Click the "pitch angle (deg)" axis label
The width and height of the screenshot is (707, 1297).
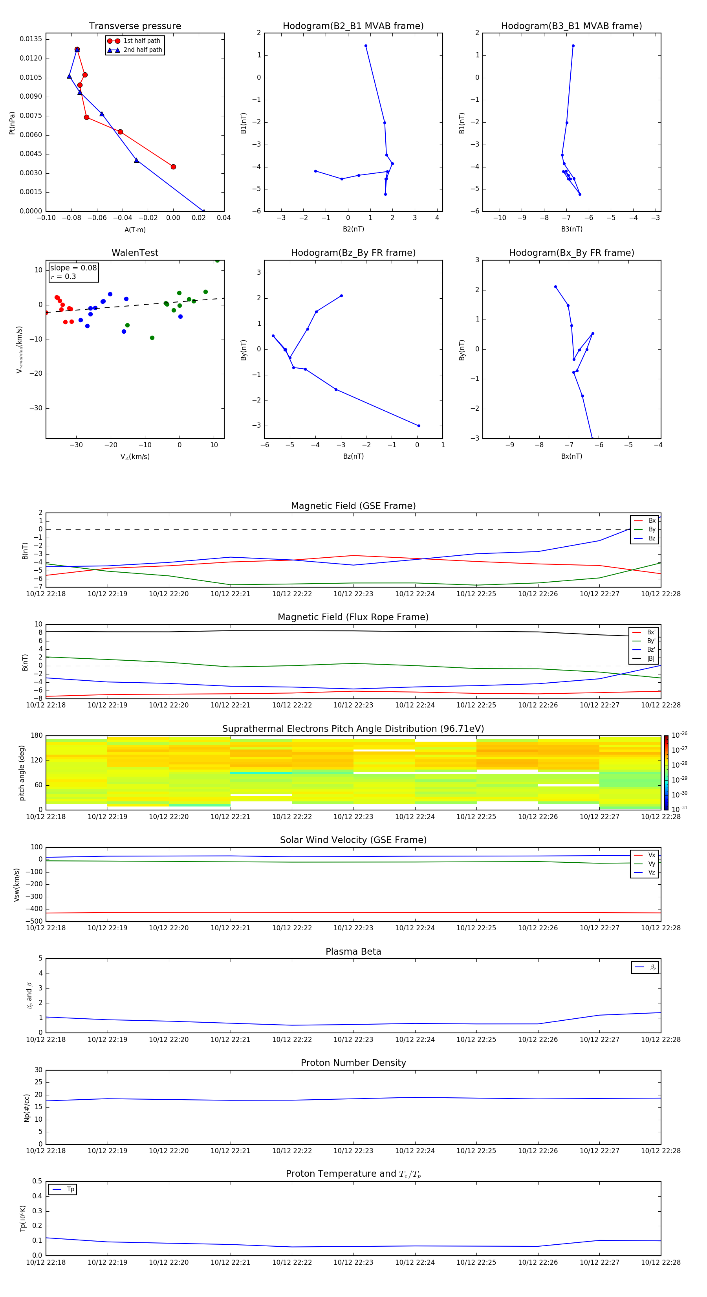[22, 772]
